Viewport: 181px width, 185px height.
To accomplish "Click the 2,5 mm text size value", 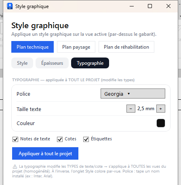I will tap(146, 109).
